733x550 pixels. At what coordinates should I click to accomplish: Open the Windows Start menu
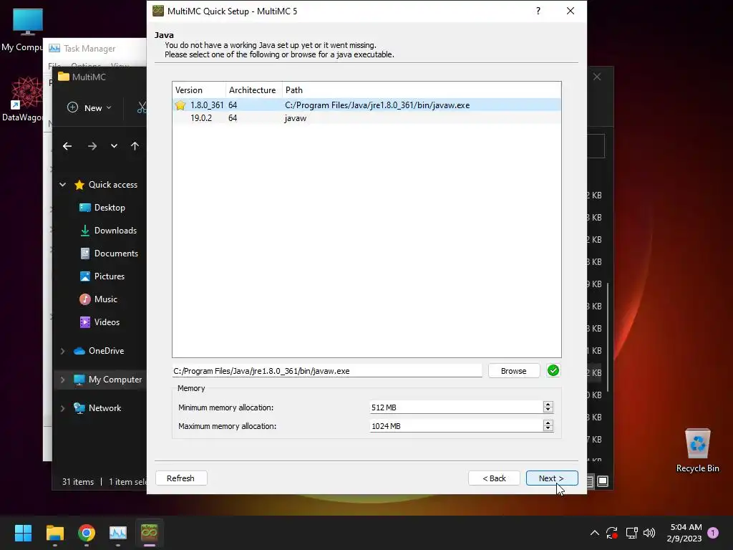coord(23,533)
